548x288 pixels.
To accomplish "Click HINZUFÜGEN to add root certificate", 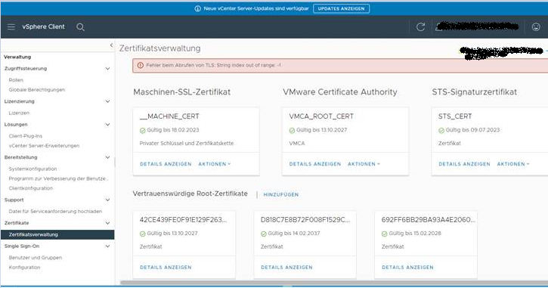I will (281, 195).
